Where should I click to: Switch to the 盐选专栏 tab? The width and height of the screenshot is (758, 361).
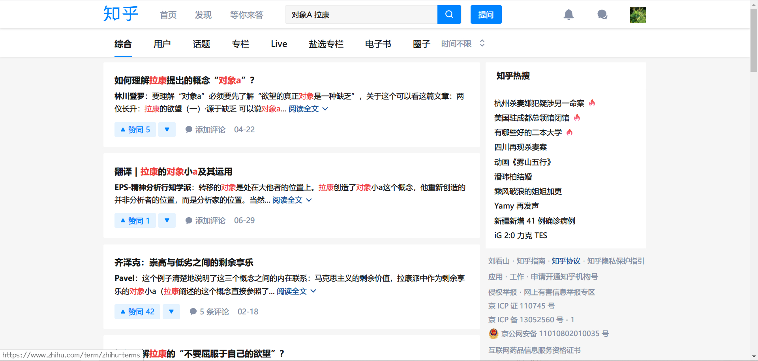pos(326,44)
